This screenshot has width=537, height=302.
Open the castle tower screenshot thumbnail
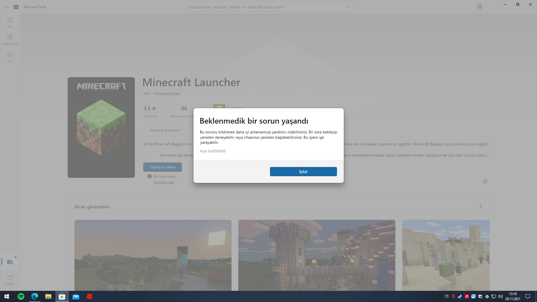pos(317,255)
